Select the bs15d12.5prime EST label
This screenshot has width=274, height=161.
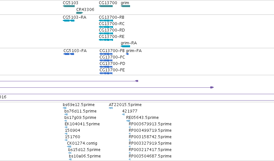pos(84,150)
